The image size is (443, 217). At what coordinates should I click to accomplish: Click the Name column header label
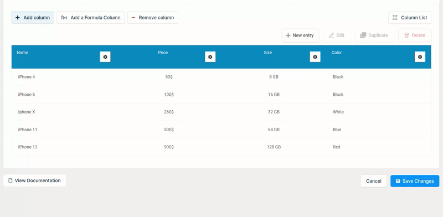click(23, 53)
